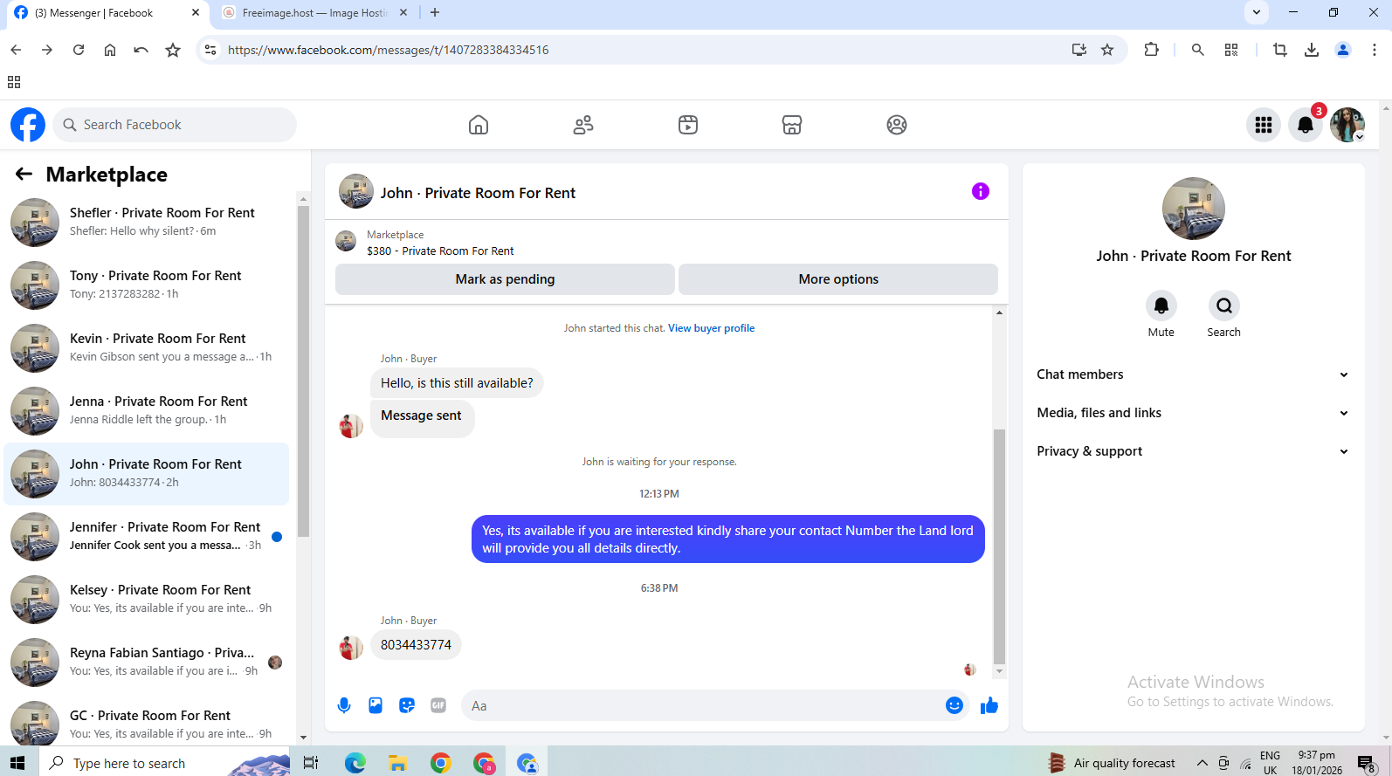Image resolution: width=1392 pixels, height=776 pixels.
Task: Click $380 Private Room For Rent listing
Action: click(x=440, y=251)
